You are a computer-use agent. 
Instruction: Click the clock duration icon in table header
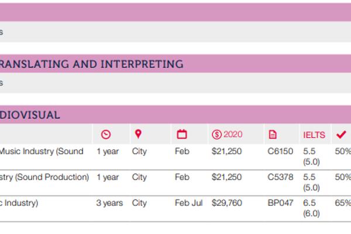point(105,135)
